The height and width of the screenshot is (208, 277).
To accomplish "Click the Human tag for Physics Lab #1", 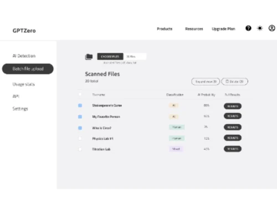I will (x=177, y=138).
